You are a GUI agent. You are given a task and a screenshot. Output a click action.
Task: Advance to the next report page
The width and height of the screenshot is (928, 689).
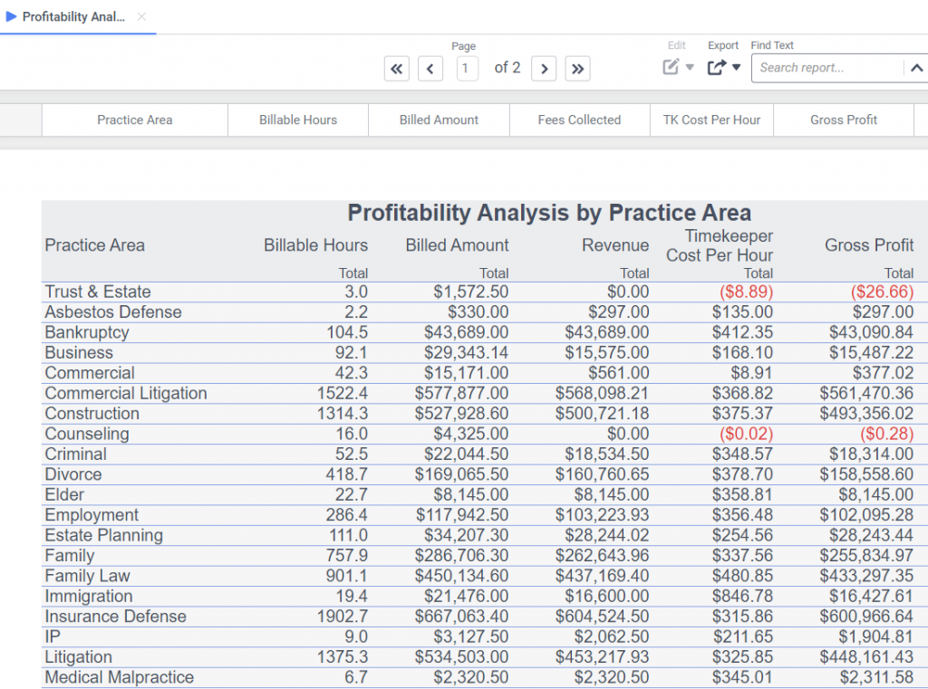point(544,68)
